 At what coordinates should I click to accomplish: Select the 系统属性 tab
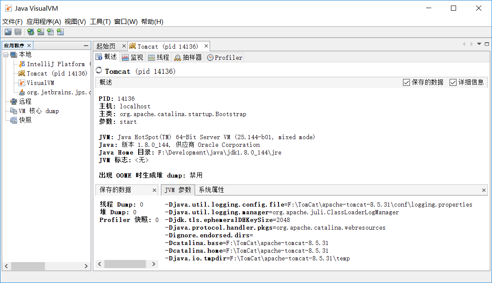point(211,190)
